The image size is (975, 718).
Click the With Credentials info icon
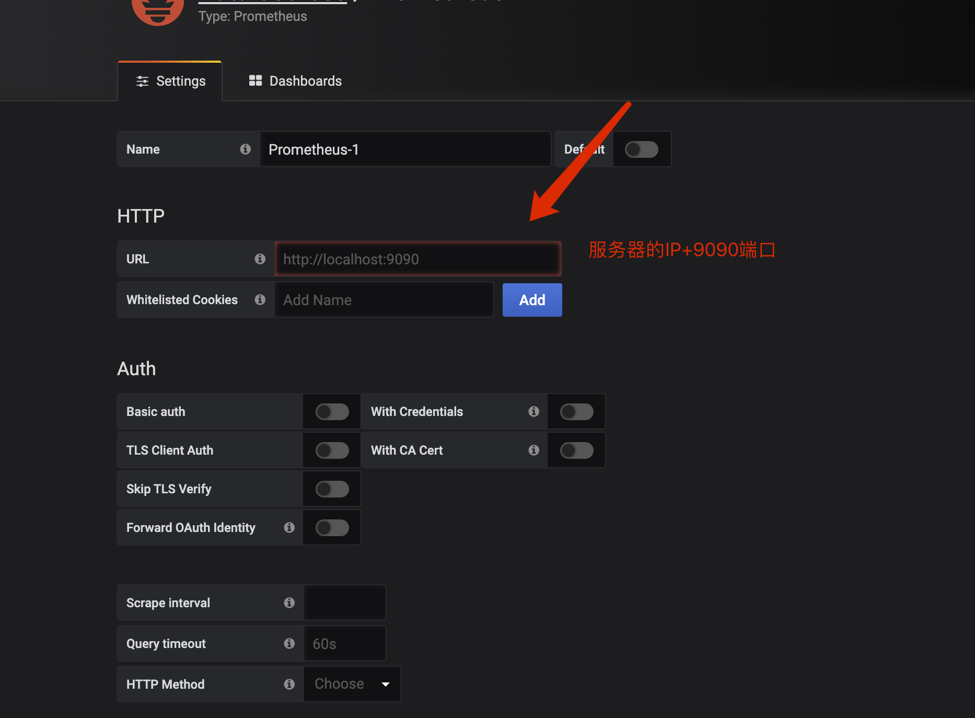pyautogui.click(x=533, y=412)
